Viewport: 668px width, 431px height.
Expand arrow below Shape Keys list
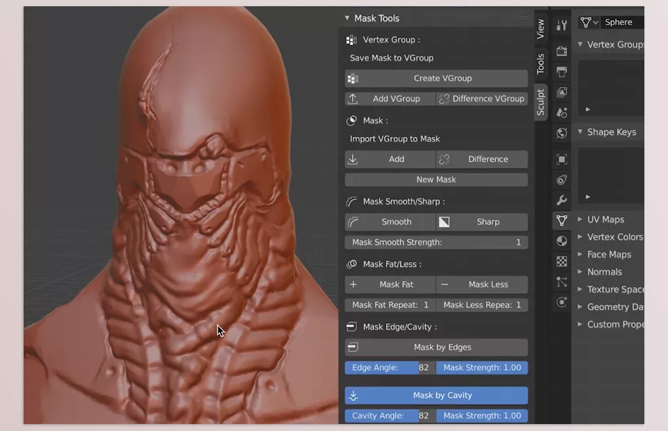(588, 197)
